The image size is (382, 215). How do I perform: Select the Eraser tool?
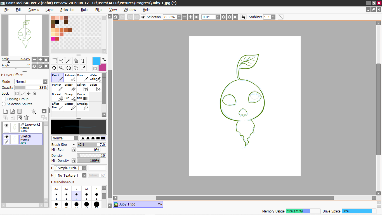point(70,87)
